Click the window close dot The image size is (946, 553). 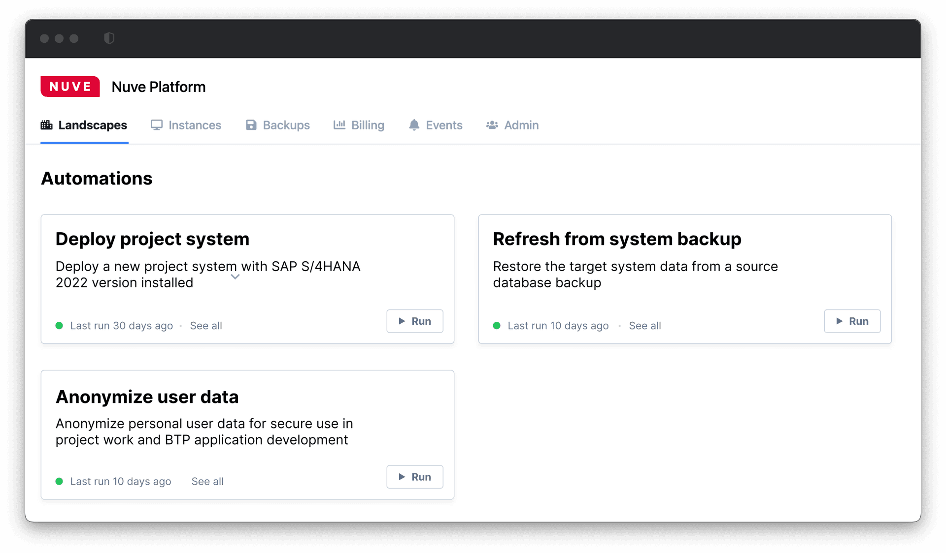tap(44, 38)
